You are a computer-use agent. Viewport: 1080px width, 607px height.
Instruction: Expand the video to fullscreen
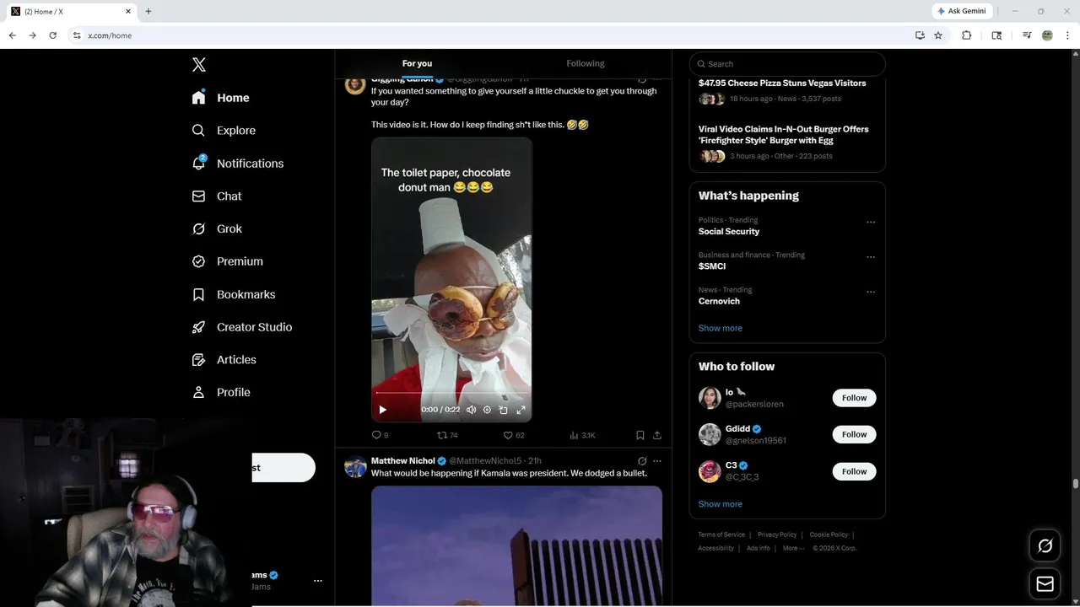click(521, 410)
